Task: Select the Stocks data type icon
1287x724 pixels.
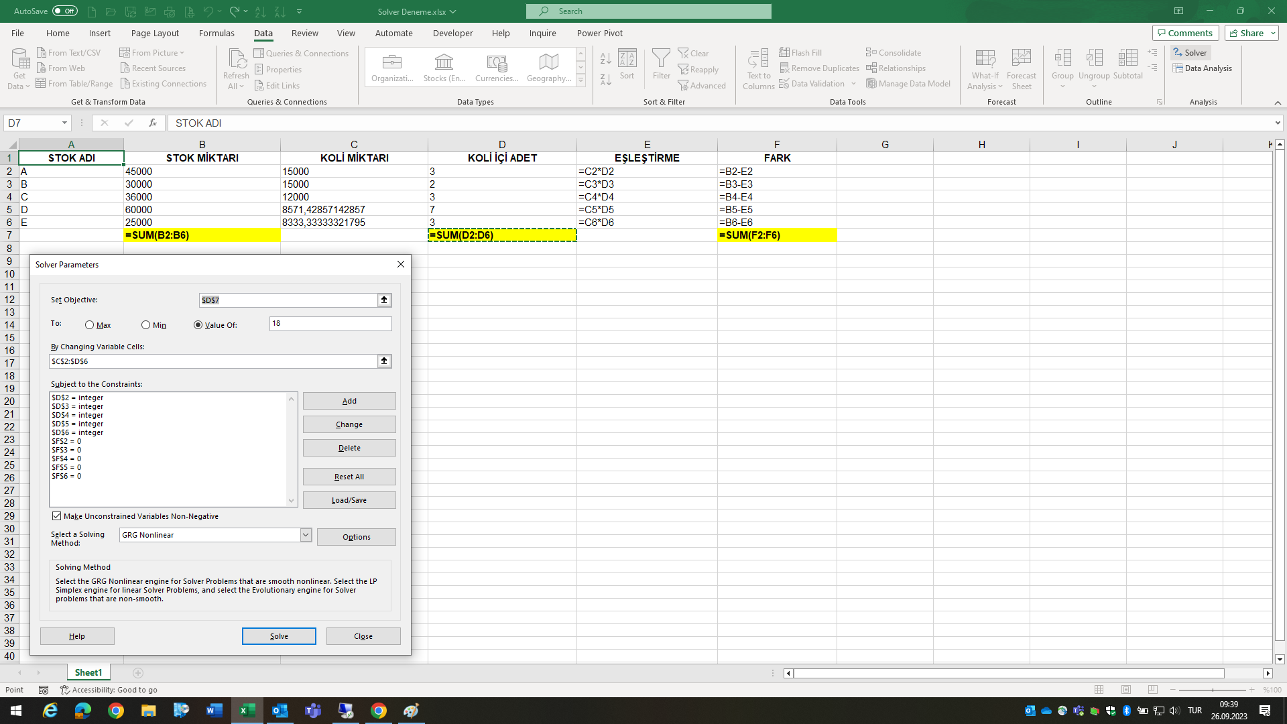Action: pos(444,68)
